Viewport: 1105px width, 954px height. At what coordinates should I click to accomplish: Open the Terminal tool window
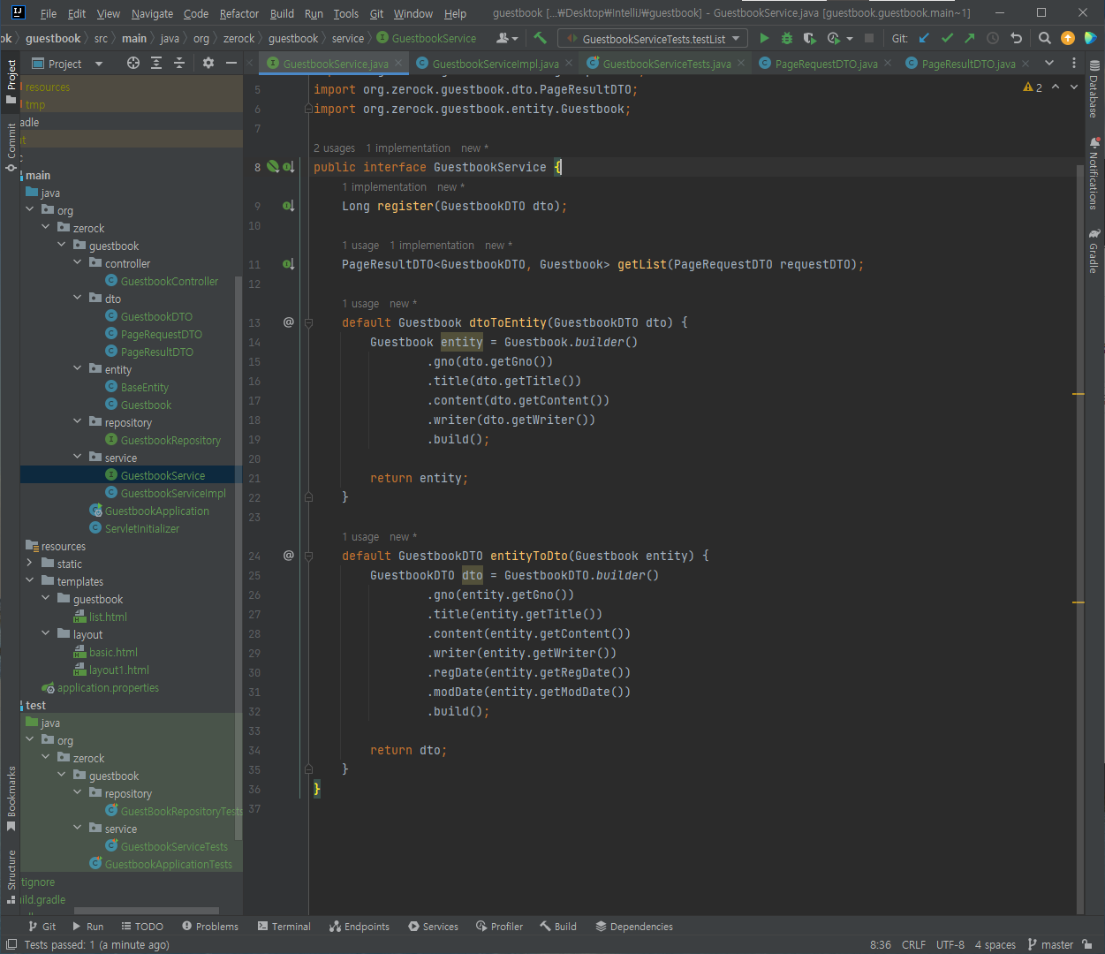click(x=284, y=927)
